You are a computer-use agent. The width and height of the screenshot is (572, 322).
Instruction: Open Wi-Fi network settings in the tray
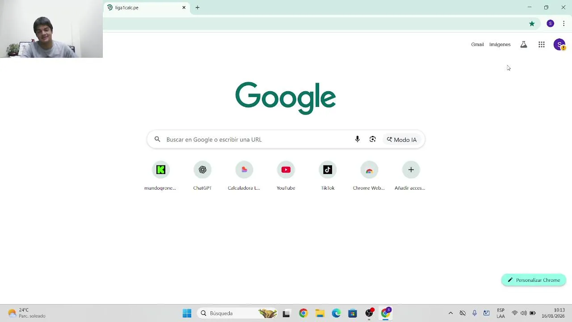(515, 313)
